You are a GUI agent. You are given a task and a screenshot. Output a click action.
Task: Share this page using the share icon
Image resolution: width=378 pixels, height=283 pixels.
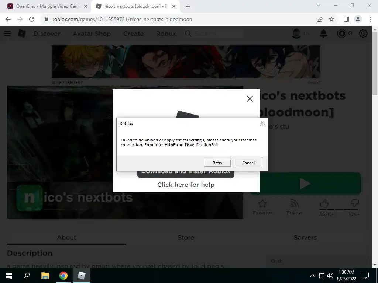coord(320,19)
